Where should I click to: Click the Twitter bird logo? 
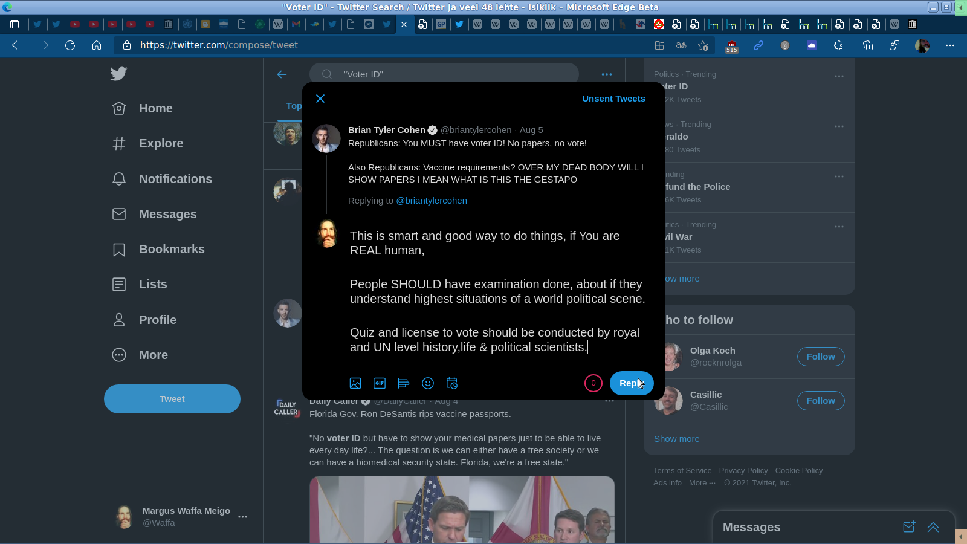coord(118,73)
